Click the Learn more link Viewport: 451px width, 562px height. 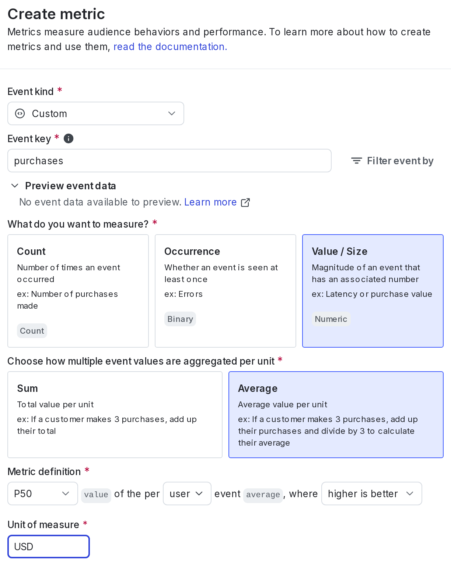point(210,202)
